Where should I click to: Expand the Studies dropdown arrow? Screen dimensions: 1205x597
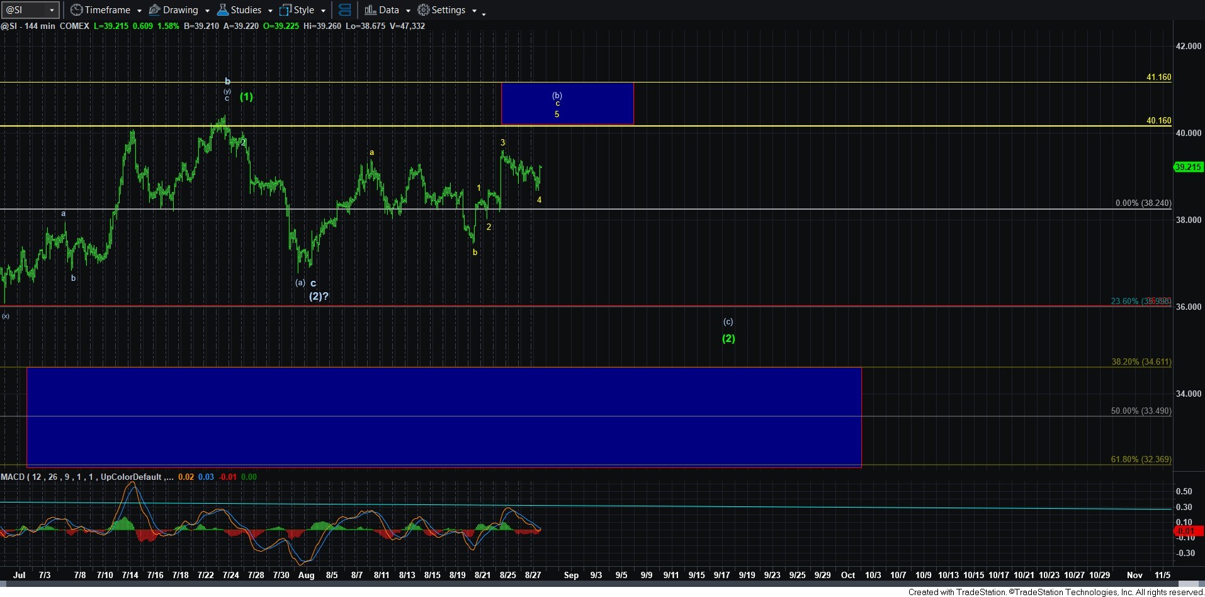point(270,11)
